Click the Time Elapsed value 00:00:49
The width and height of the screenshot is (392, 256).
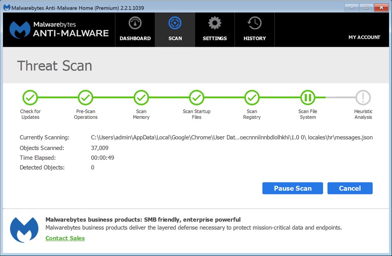point(103,158)
